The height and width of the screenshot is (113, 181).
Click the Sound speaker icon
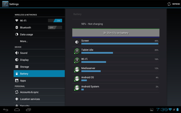pos(17,53)
